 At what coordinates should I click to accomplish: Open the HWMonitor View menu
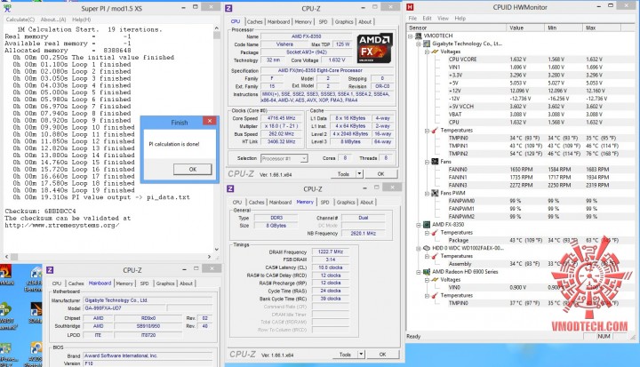pos(443,19)
